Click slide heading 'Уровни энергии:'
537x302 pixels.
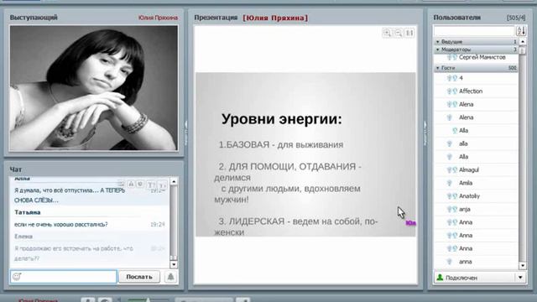point(282,119)
